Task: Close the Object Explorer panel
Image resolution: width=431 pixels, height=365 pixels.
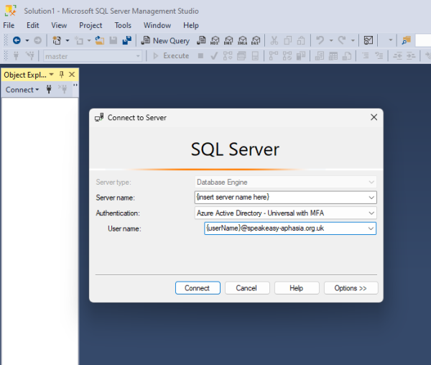Action: pyautogui.click(x=72, y=75)
